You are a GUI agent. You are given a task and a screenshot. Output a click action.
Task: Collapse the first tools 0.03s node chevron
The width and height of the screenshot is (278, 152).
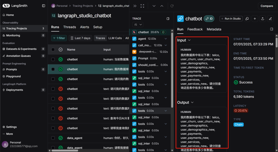tap(166, 71)
